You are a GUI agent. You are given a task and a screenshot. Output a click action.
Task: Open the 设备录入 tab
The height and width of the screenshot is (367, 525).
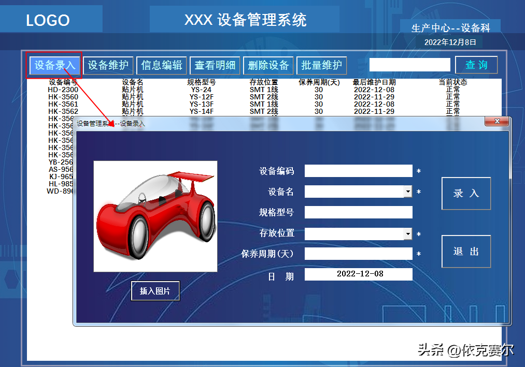(x=54, y=65)
